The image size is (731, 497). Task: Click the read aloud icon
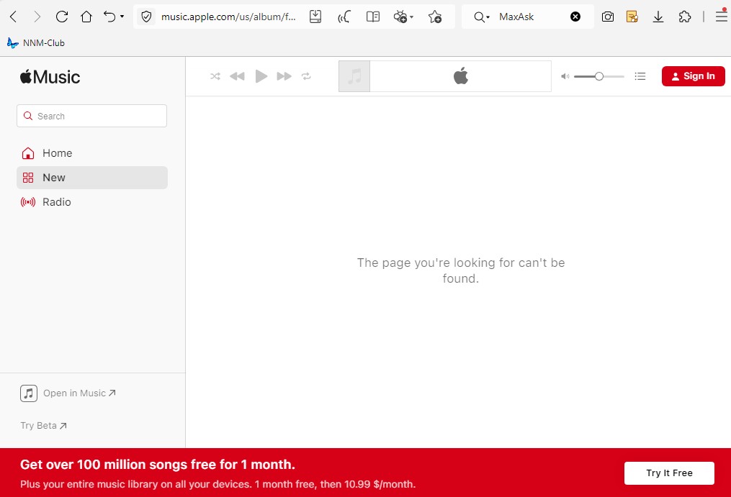tap(344, 17)
